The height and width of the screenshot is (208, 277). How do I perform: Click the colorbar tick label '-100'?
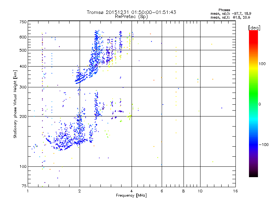pos(263,145)
